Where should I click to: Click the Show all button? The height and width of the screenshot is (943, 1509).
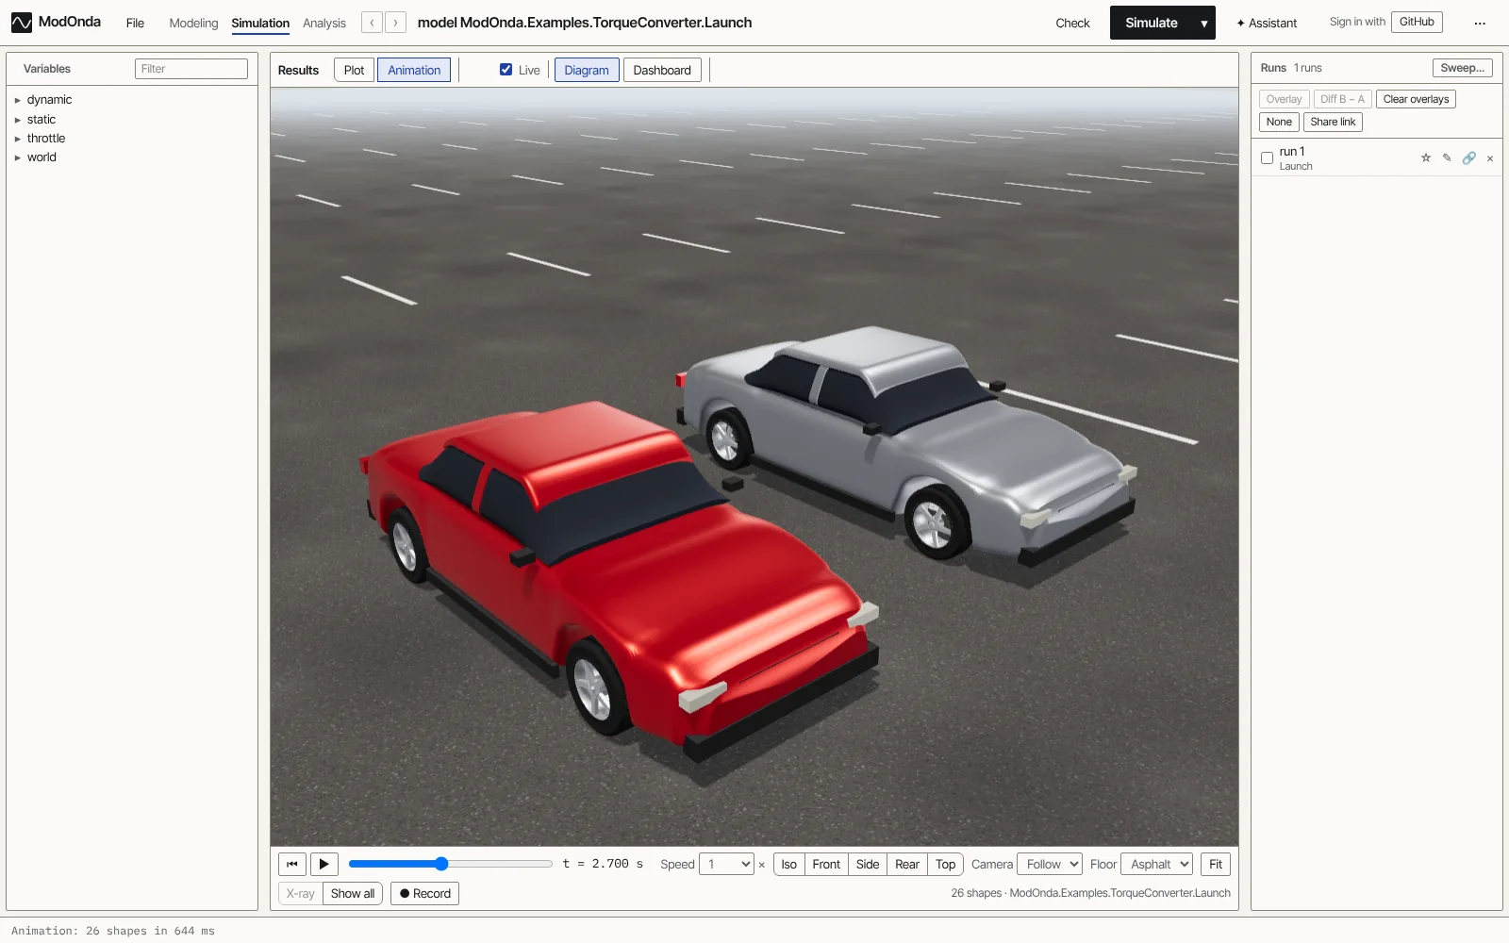[353, 893]
